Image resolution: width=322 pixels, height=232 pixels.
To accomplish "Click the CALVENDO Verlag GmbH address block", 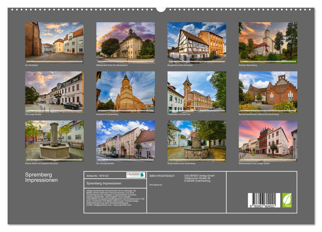I will click(199, 178).
